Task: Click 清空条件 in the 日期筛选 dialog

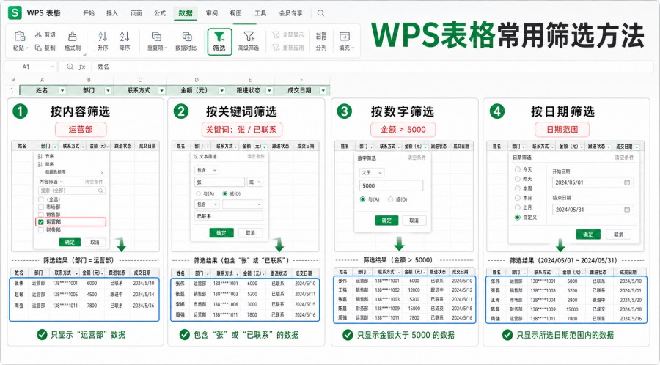Action: (x=624, y=158)
